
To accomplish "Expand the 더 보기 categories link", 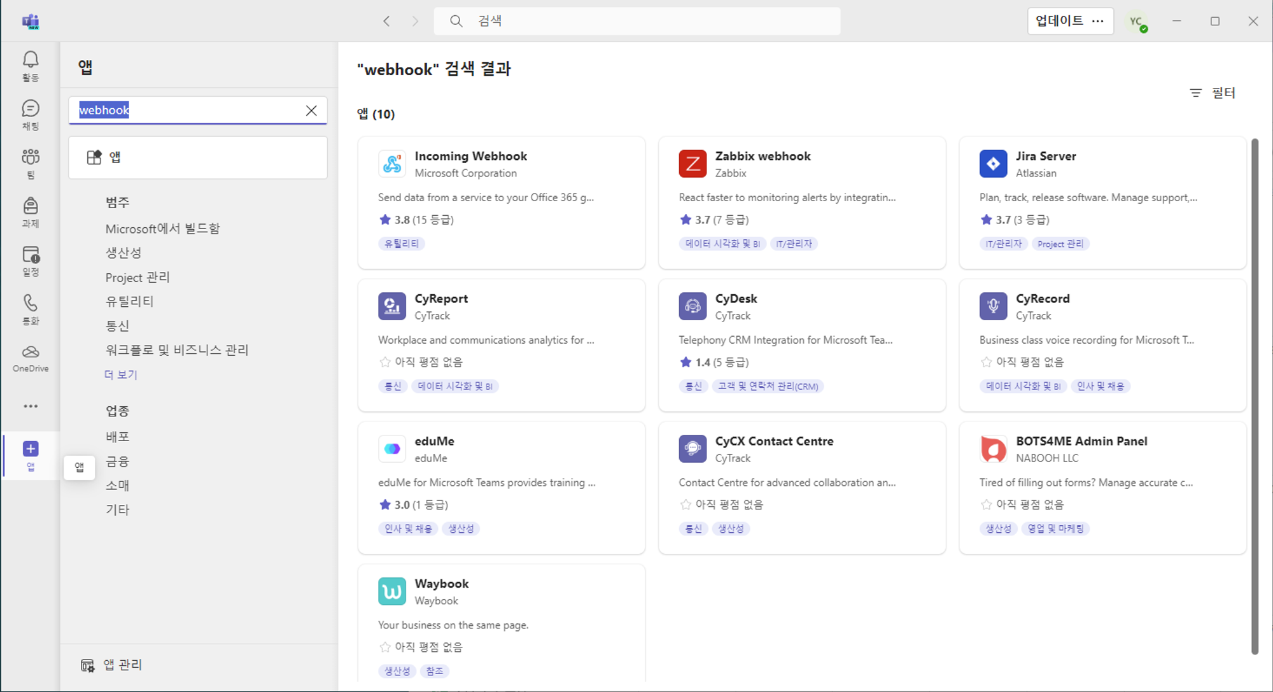I will pyautogui.click(x=121, y=374).
